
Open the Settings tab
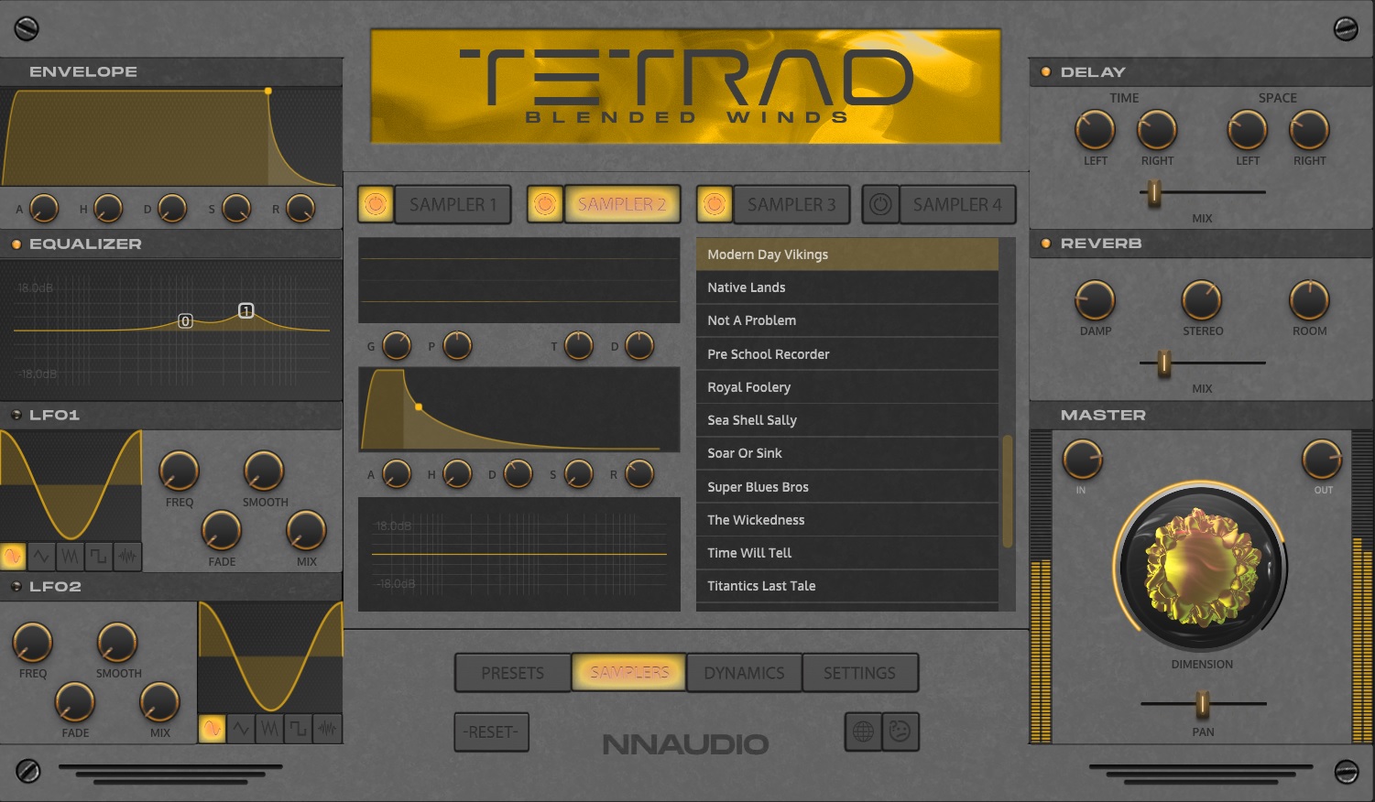(x=860, y=673)
